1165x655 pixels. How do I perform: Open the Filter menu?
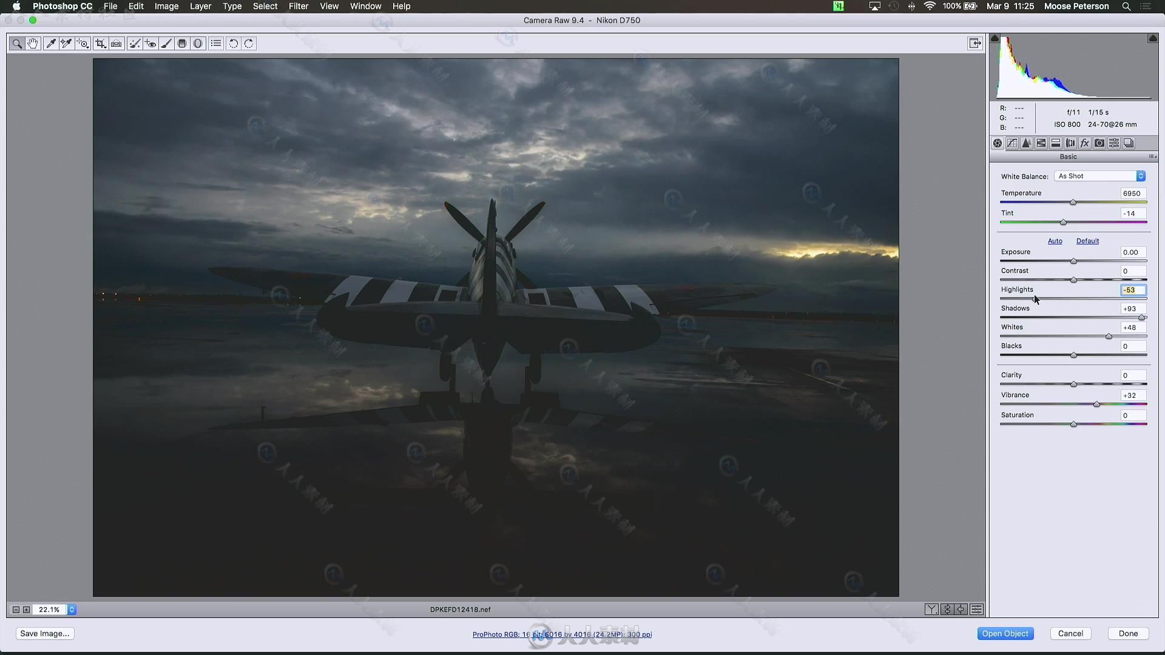pos(298,6)
